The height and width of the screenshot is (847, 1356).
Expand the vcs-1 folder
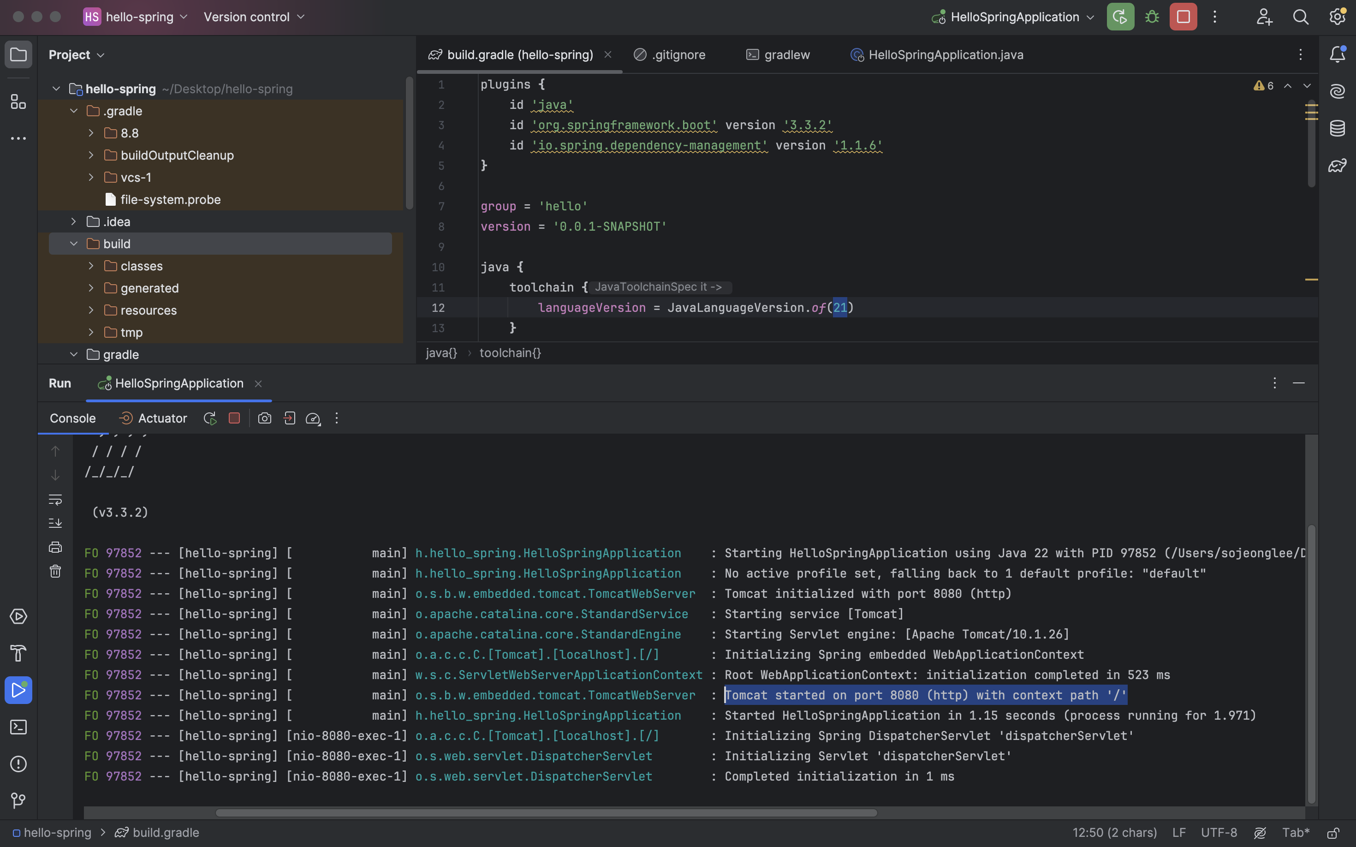click(x=91, y=177)
